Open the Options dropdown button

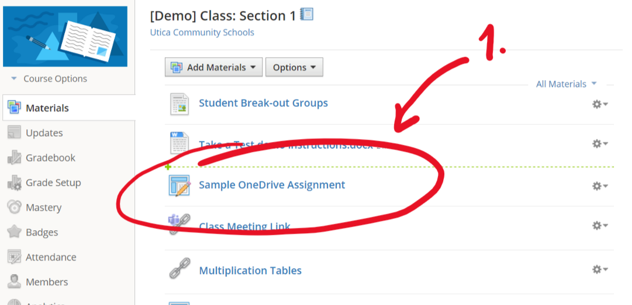294,67
